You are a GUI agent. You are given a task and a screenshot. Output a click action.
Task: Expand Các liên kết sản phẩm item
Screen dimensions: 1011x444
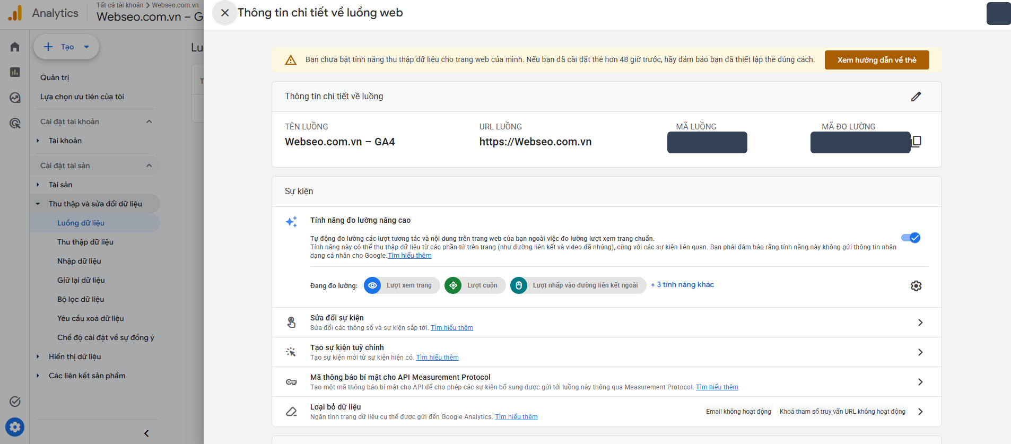click(38, 376)
